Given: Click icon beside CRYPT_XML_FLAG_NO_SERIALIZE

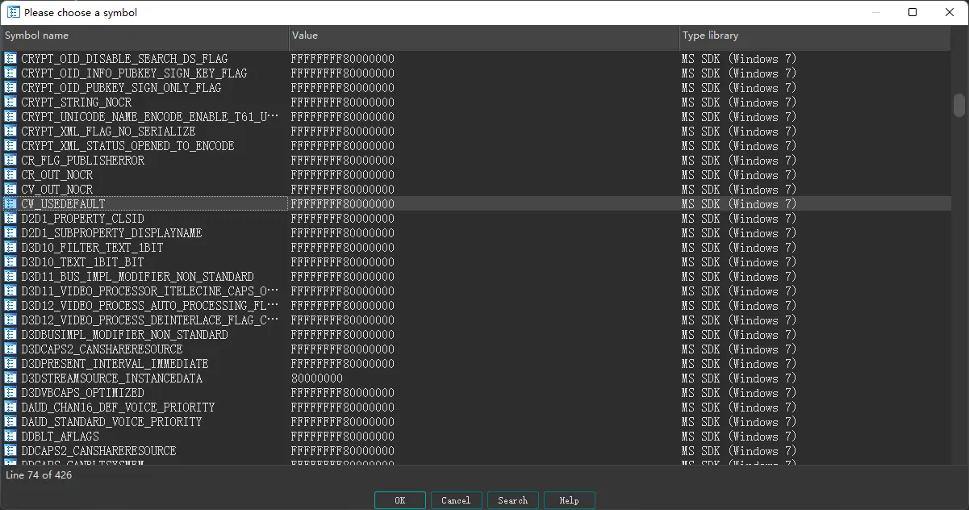Looking at the screenshot, I should [x=10, y=132].
